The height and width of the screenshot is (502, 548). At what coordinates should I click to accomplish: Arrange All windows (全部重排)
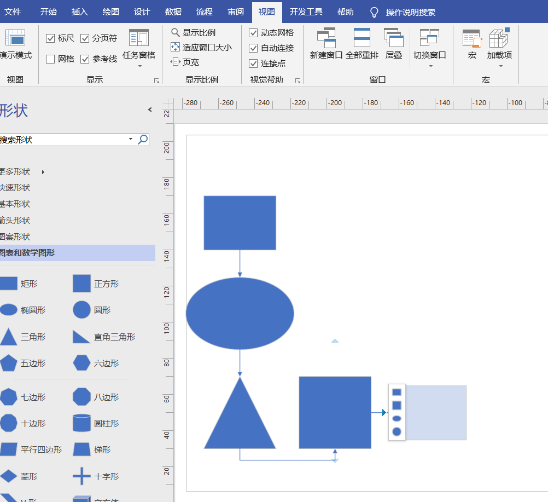coord(362,44)
